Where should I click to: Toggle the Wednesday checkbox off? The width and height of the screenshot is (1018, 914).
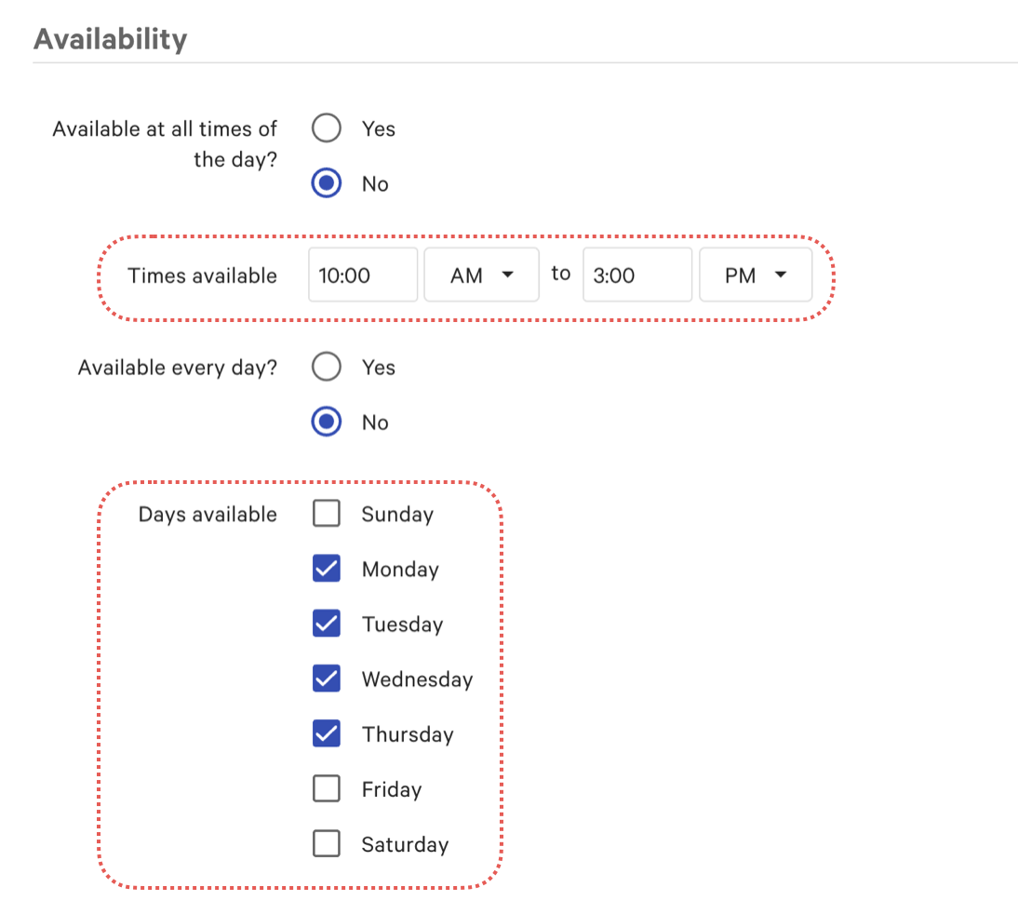pyautogui.click(x=327, y=679)
